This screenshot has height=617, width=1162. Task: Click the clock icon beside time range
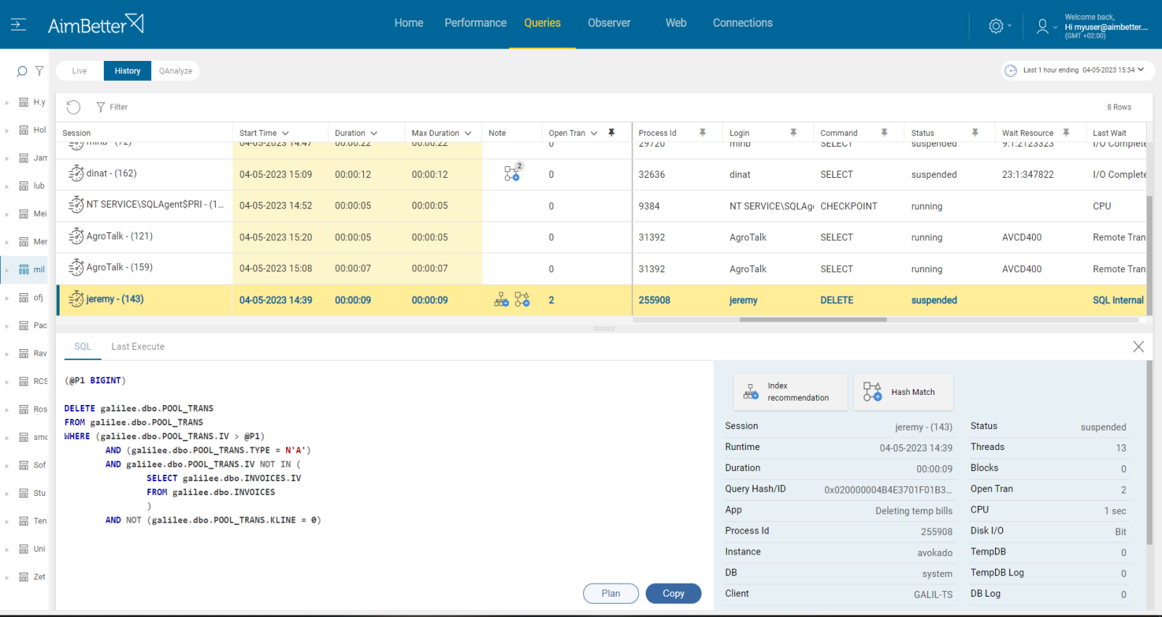1010,70
